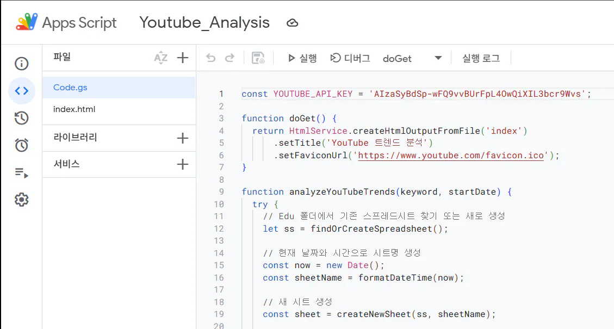Sort files alphabetically with AZ icon
Screen dimensions: 614x329
click(160, 58)
